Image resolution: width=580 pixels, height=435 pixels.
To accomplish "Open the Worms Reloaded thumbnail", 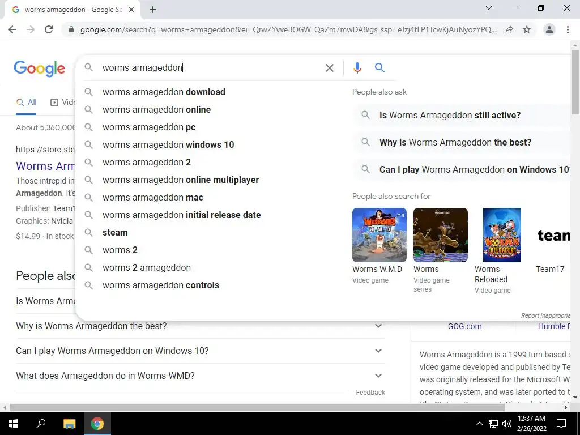I will click(x=502, y=235).
